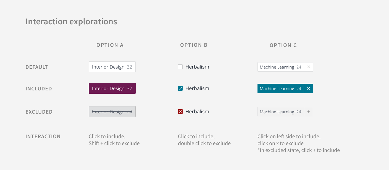This screenshot has height=170, width=389.
Task: Check the unchecked Herbalism checkbox
Action: (x=180, y=67)
